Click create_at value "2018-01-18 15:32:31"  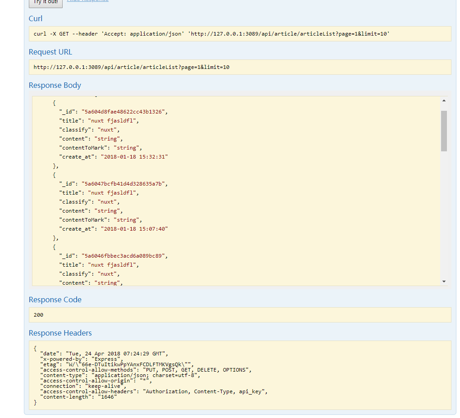click(134, 157)
